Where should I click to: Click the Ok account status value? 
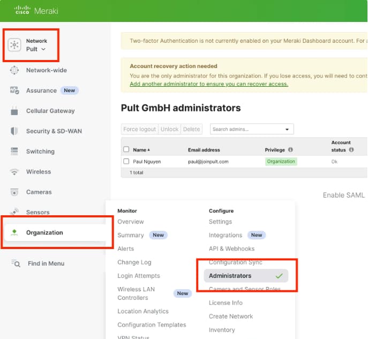coord(334,162)
